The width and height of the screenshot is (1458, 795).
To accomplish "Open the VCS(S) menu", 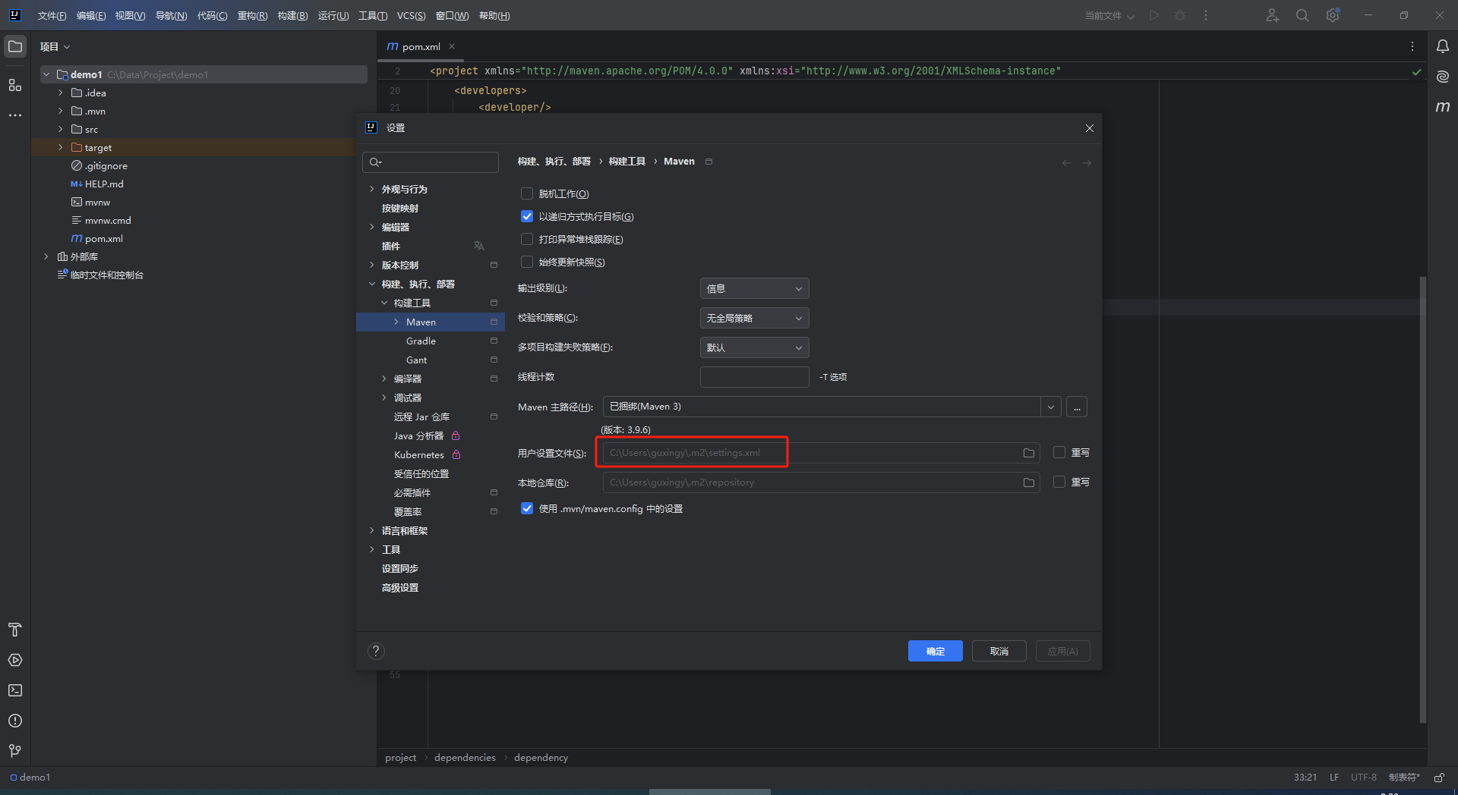I will (x=411, y=16).
